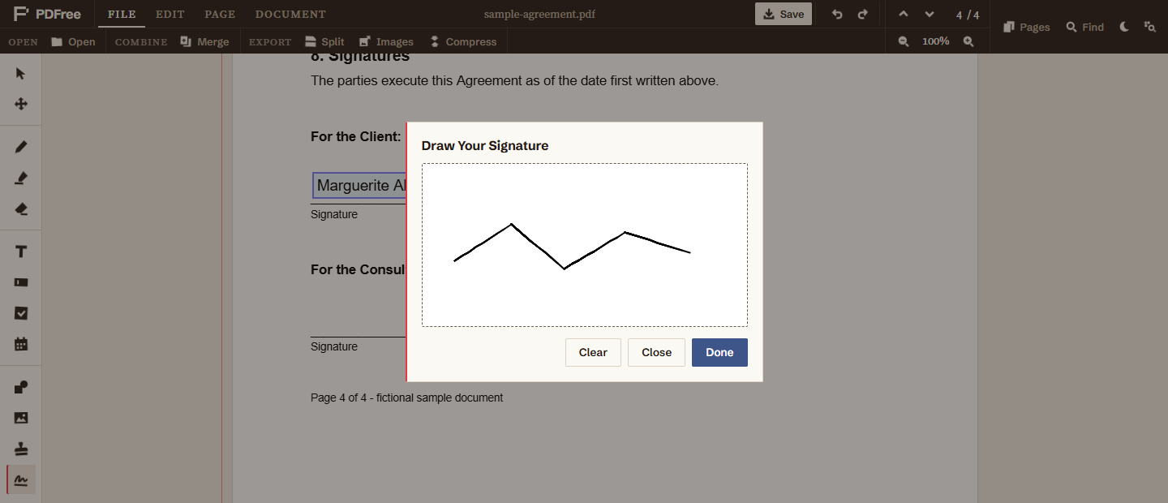
Task: Click the undo arrow
Action: point(837,15)
